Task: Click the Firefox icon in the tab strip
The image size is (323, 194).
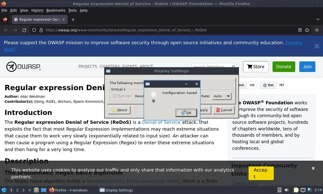Action: pyautogui.click(x=5, y=19)
